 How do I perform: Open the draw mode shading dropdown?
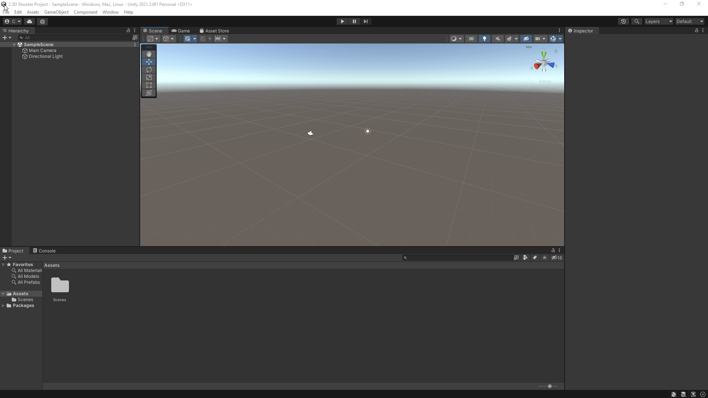click(456, 39)
